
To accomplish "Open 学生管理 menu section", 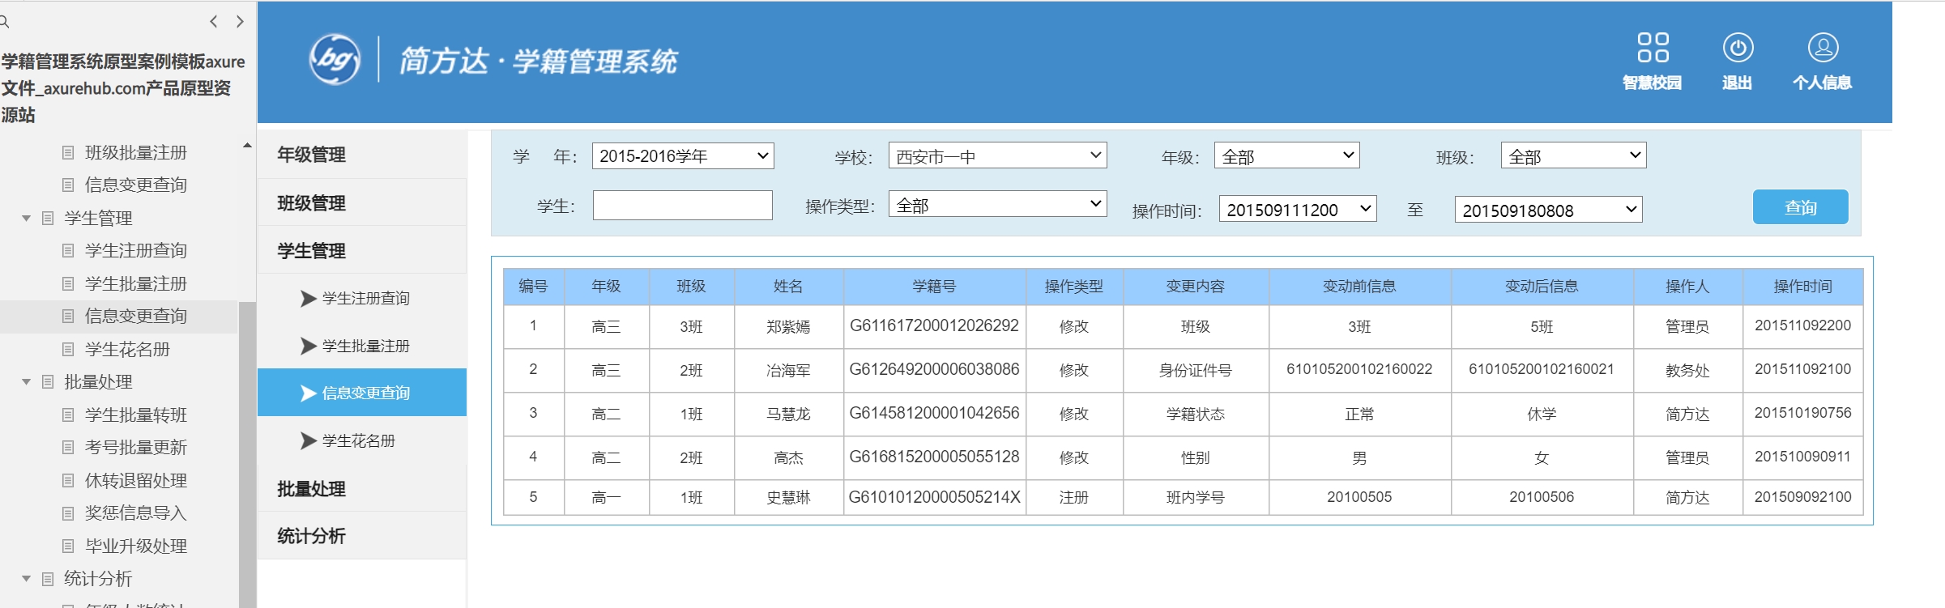I will pyautogui.click(x=362, y=250).
